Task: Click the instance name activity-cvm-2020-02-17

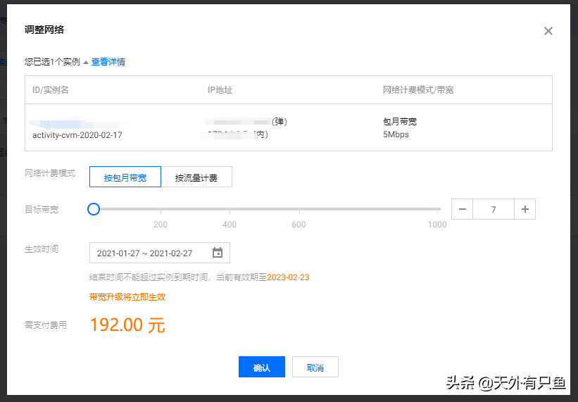Action: pyautogui.click(x=77, y=135)
